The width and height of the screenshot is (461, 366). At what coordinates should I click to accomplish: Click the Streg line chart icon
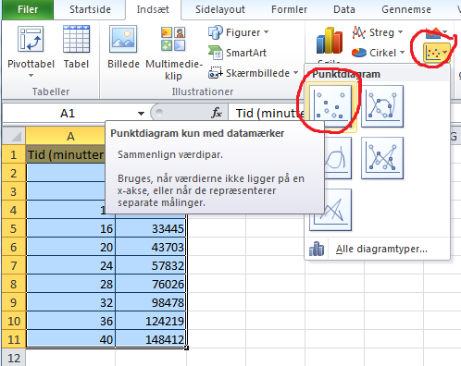(x=359, y=32)
